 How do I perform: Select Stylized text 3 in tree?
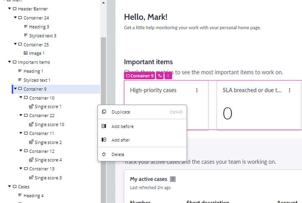point(43,36)
